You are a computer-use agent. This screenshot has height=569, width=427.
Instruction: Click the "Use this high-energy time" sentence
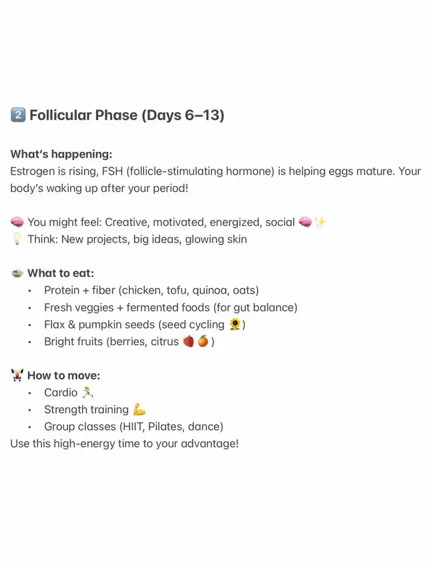124,443
